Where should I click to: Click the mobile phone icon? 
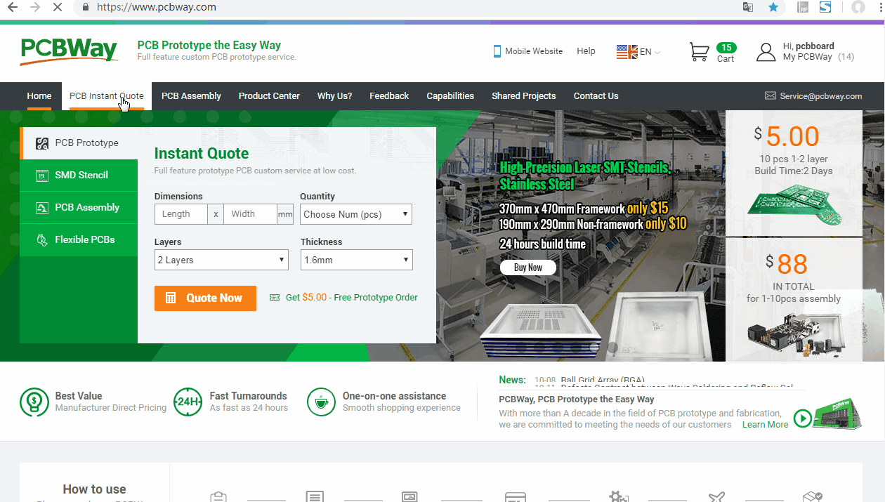click(x=497, y=51)
